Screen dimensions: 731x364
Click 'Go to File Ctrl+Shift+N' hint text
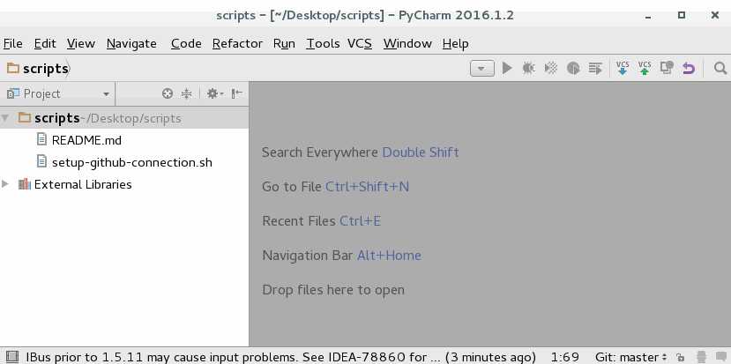tap(336, 187)
